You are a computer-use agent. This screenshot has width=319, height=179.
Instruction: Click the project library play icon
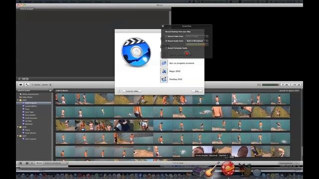(26, 79)
